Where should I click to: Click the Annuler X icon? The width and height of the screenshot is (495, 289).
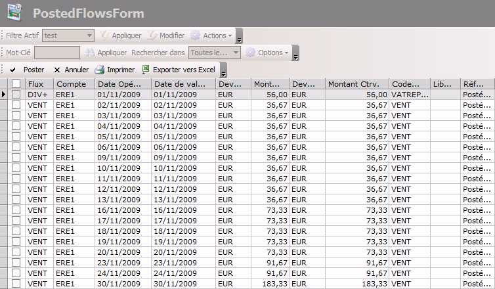(x=57, y=70)
